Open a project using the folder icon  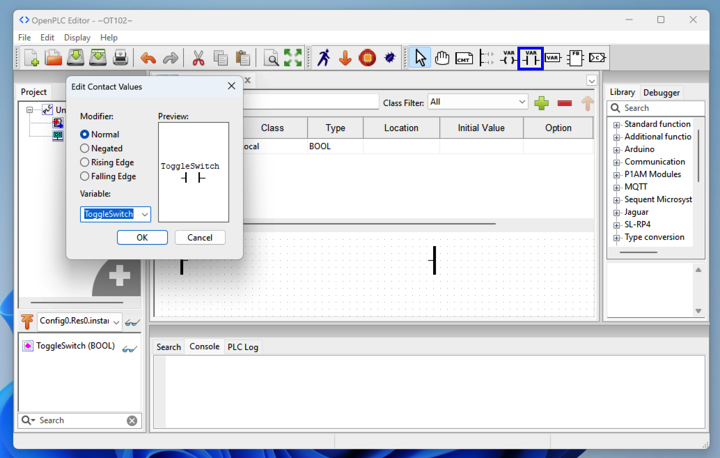[53, 58]
